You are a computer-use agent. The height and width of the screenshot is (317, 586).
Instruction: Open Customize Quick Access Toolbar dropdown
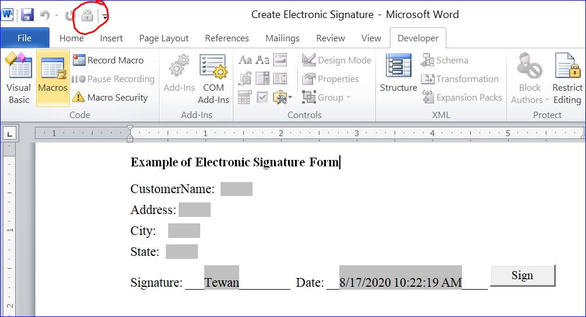[x=105, y=16]
